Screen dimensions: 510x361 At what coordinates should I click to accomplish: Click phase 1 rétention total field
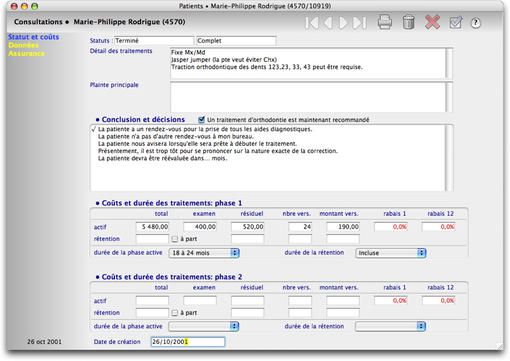pos(152,239)
